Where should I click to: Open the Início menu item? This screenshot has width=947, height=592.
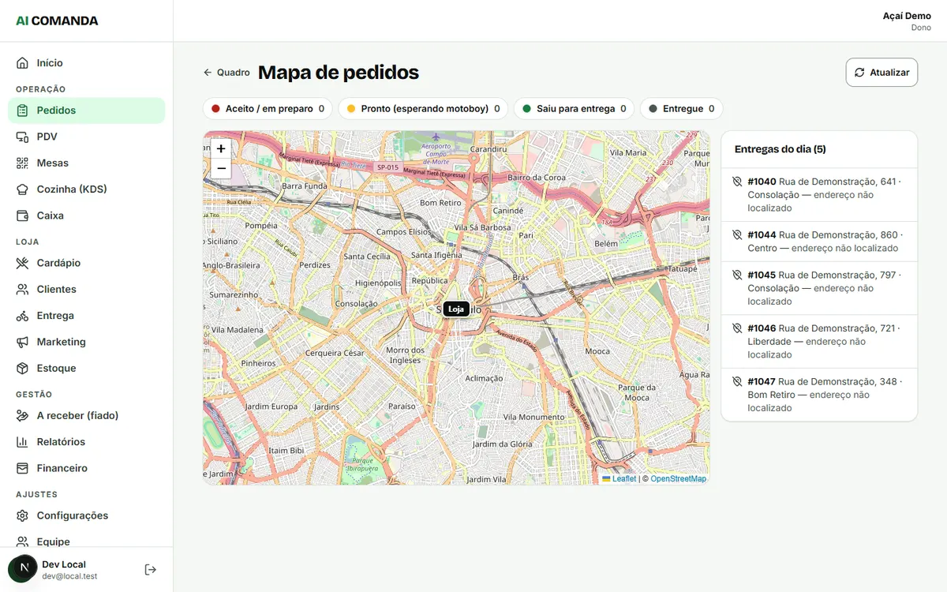87,63
